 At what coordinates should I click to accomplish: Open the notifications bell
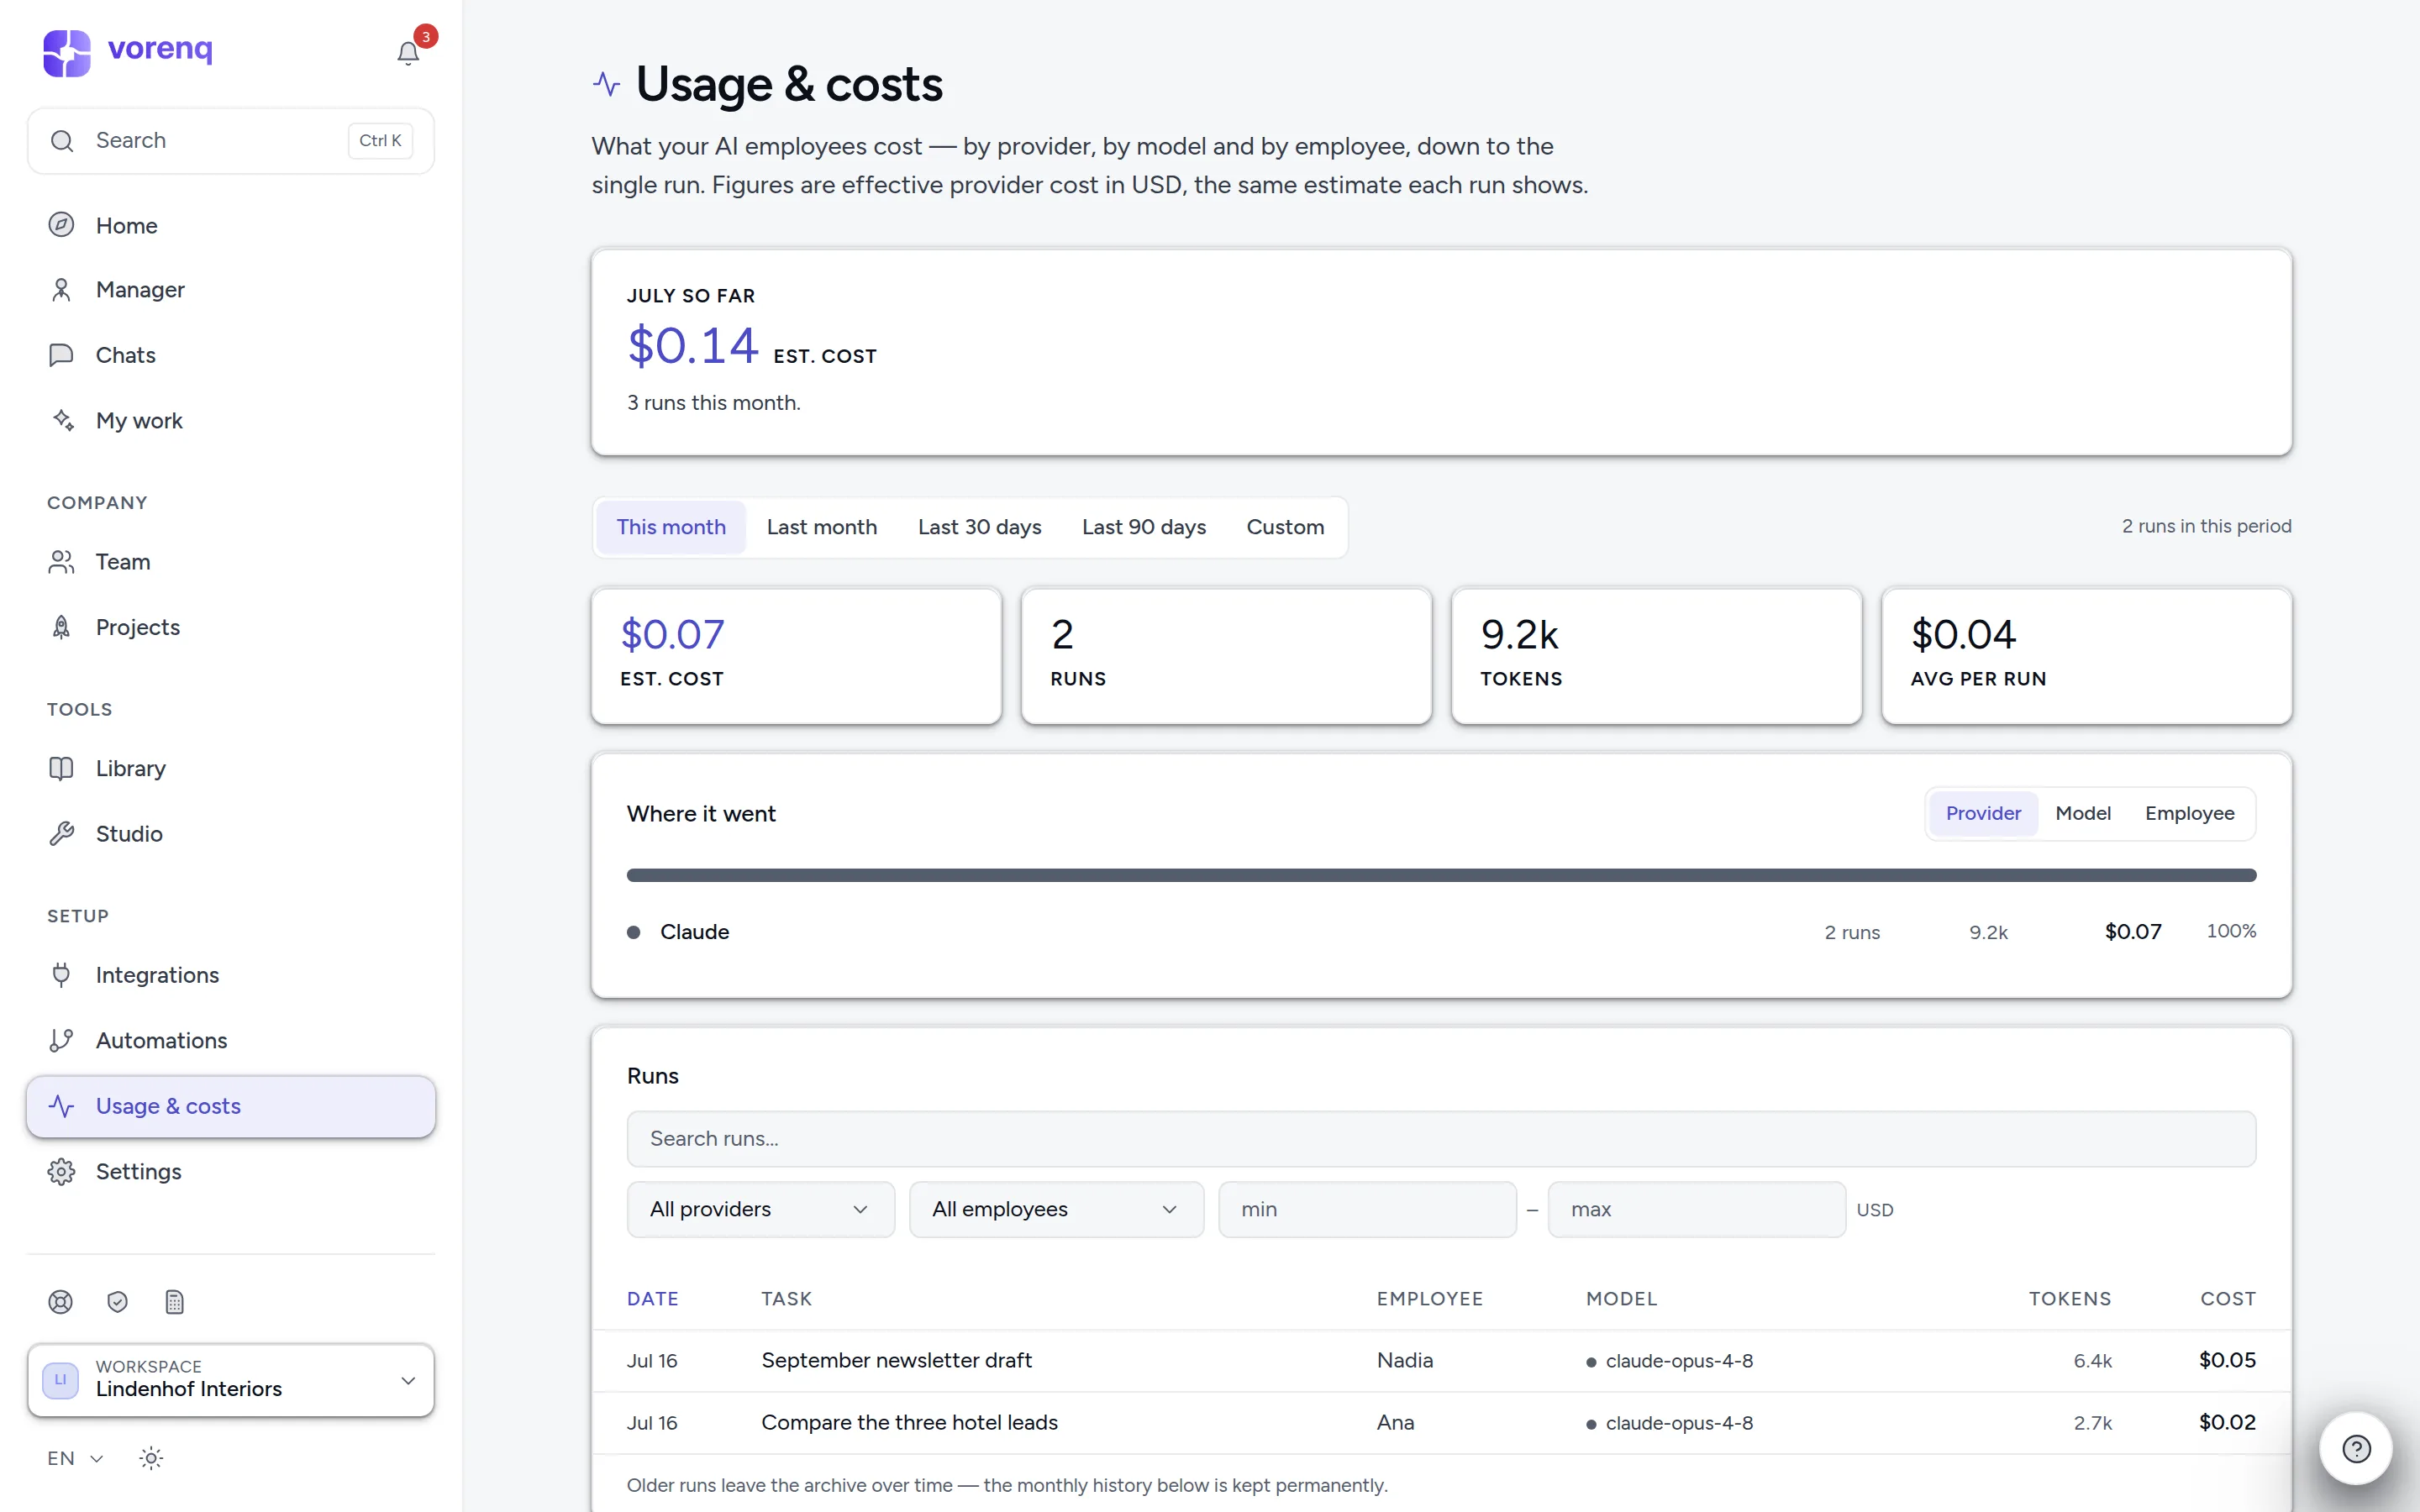[x=407, y=53]
